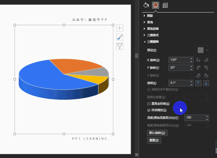Screen dimensions: 217x158
Task: Rotate up around Y axis icon
Action: pyautogui.click(x=198, y=68)
